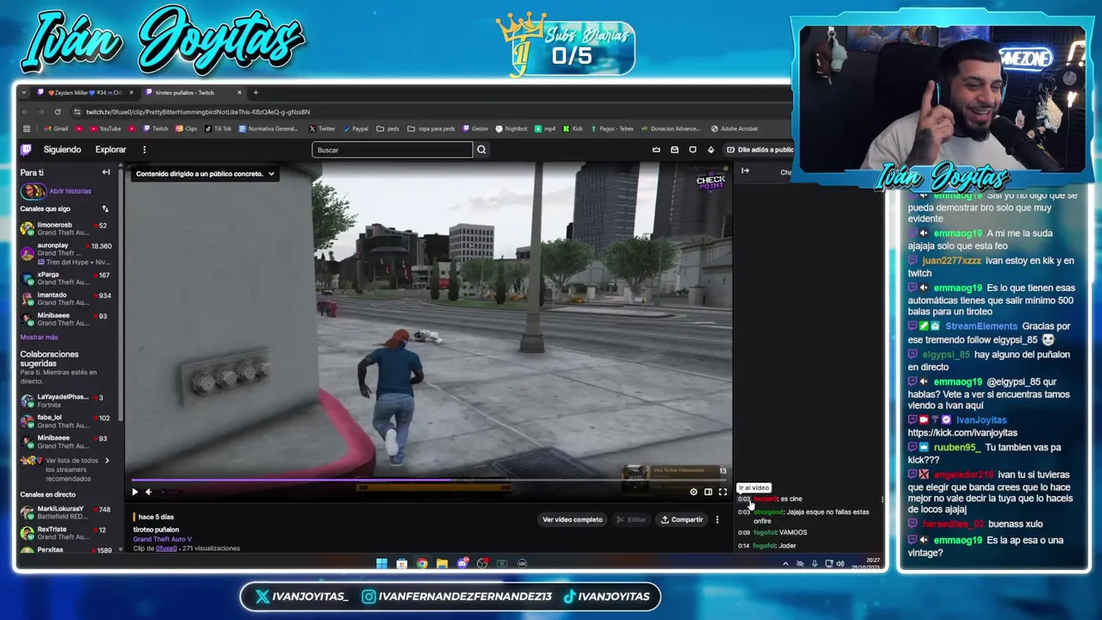Open the LaYayadelPhas... suggested channel
This screenshot has height=620, width=1102.
(x=67, y=400)
